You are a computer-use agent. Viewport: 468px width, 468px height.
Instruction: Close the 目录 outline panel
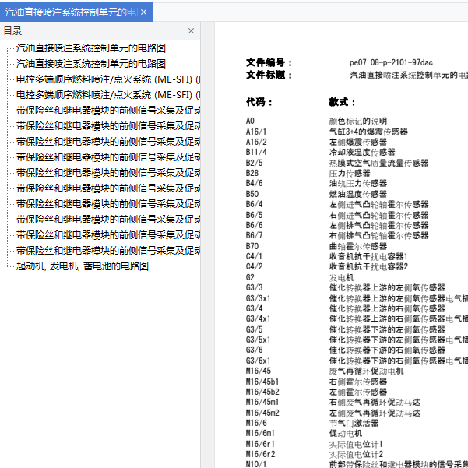click(x=191, y=30)
